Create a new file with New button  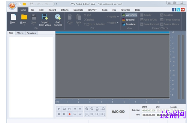coord(13,19)
